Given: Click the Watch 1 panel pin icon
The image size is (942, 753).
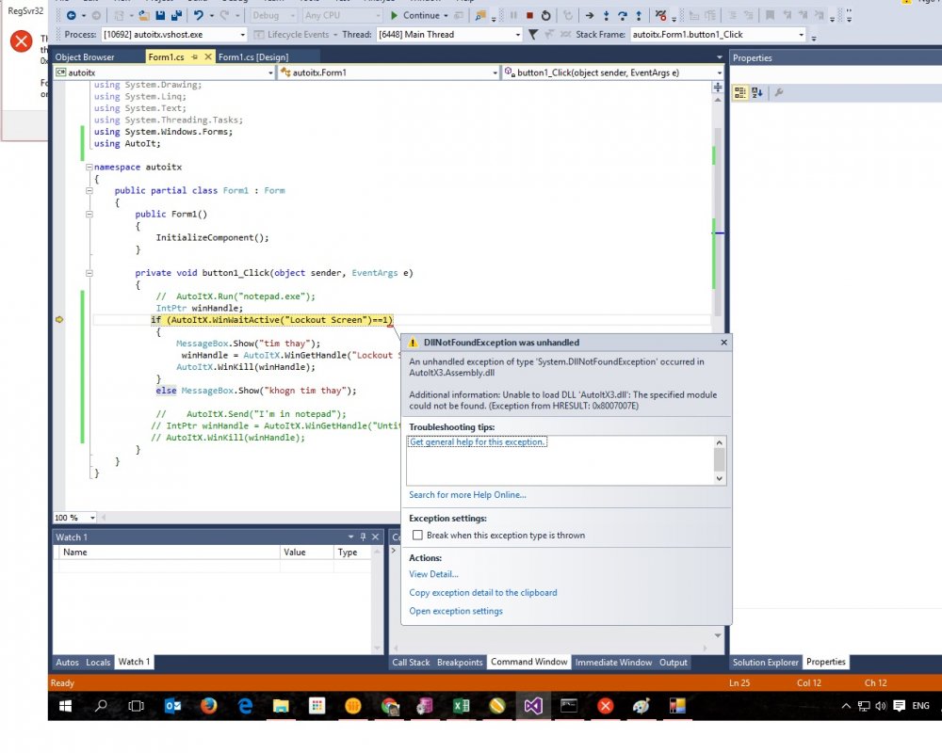Looking at the screenshot, I should (363, 537).
